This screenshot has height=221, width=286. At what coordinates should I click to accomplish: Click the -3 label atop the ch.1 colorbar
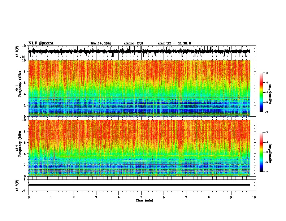coord(266,73)
